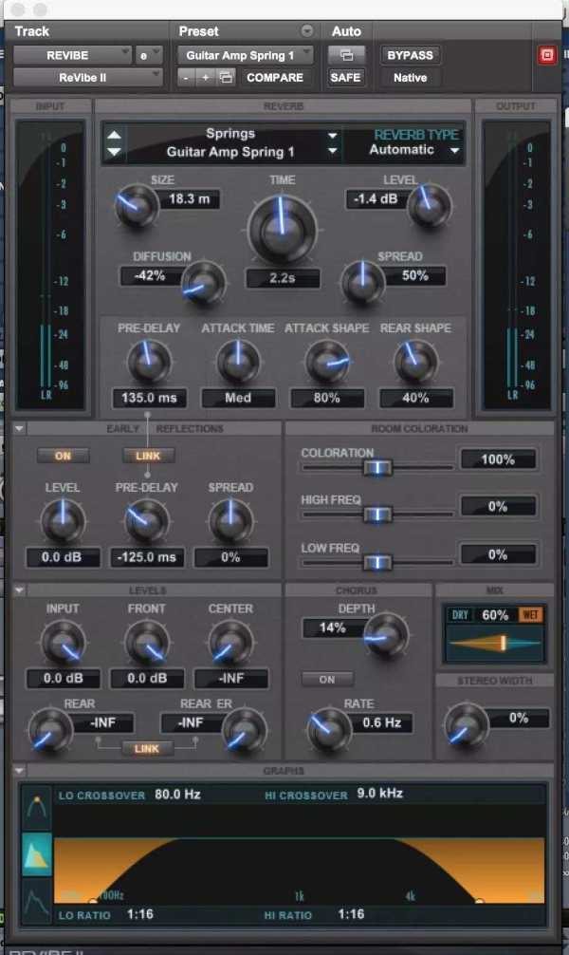Click the Pre-Delay 135.0 ms value field
Viewport: 569px width, 955px height.
click(147, 398)
